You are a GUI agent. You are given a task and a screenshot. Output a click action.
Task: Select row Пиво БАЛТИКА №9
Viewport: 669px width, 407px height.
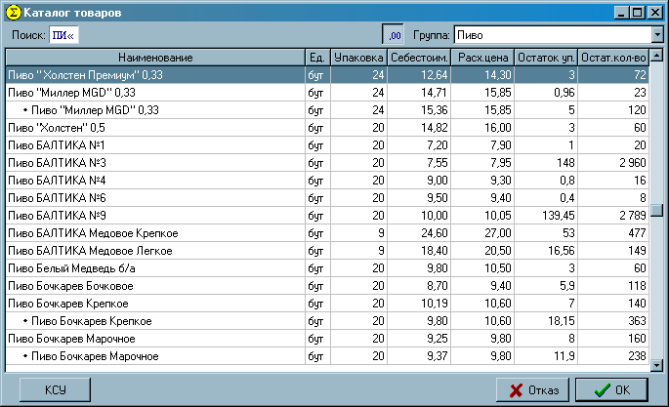pyautogui.click(x=327, y=216)
